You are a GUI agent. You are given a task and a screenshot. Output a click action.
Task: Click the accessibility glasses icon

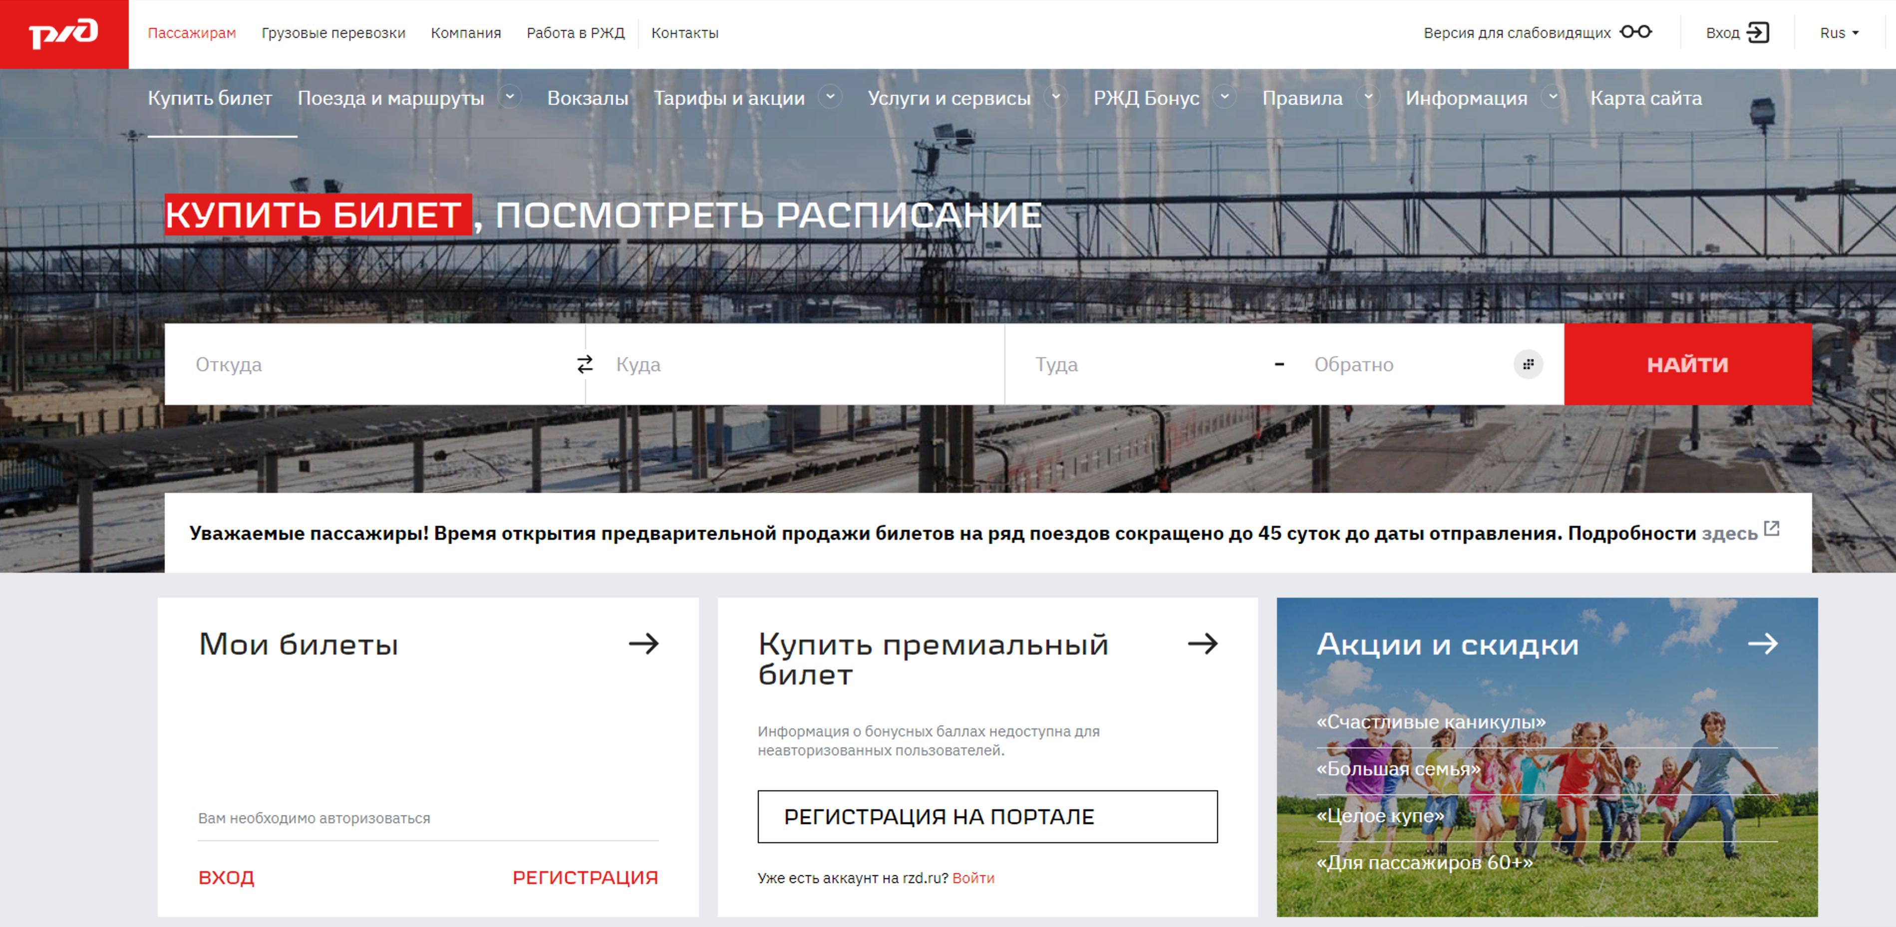[x=1635, y=31]
